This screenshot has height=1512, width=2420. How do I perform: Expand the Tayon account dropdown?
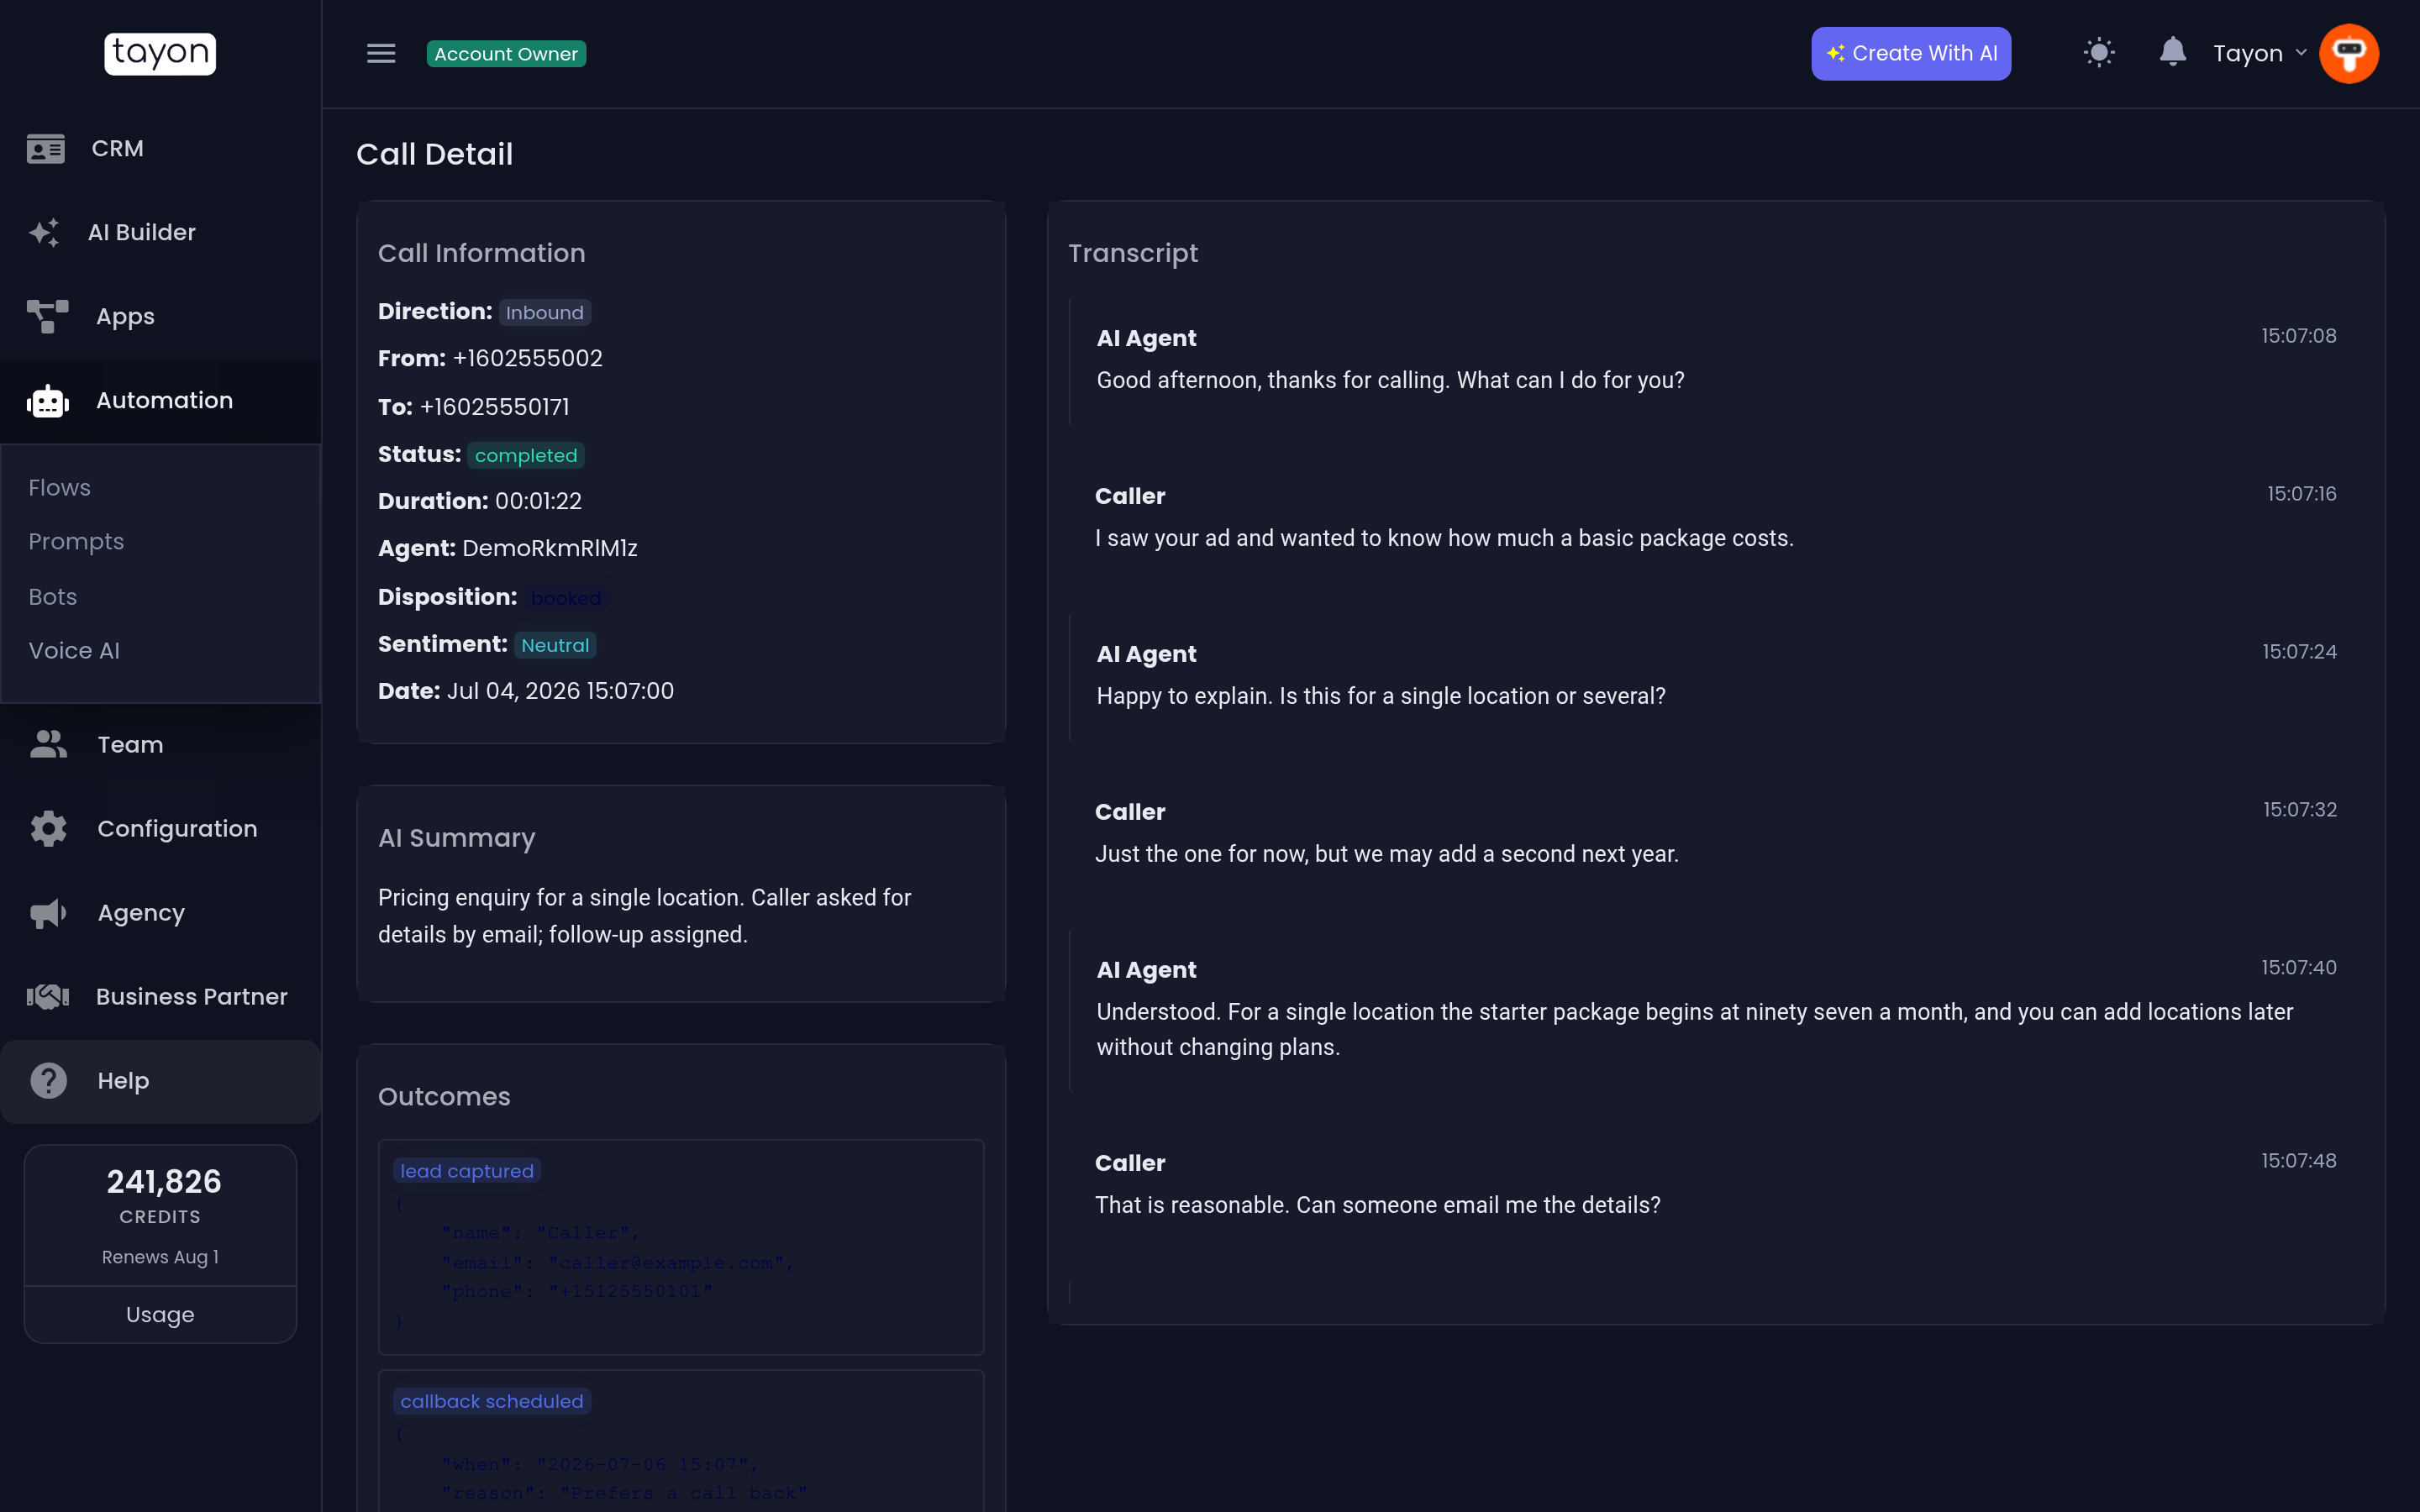2259,53
